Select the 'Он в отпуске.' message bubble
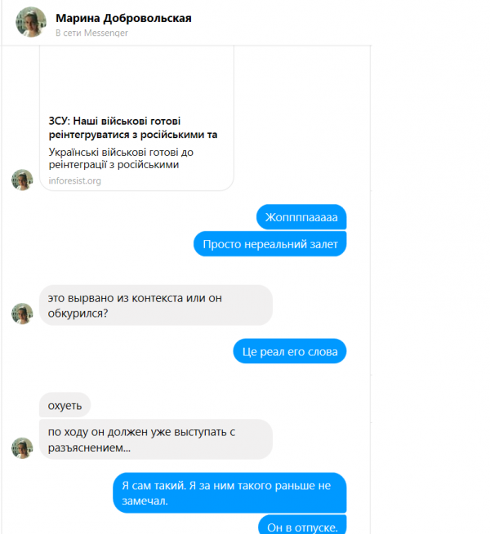Image resolution: width=490 pixels, height=534 pixels. (302, 524)
